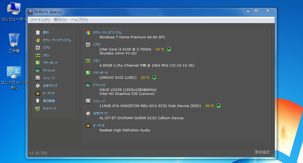Click the ネットワーク card icon in sidebar
Screen dimensions: 303x163
pyautogui.click(x=38, y=109)
